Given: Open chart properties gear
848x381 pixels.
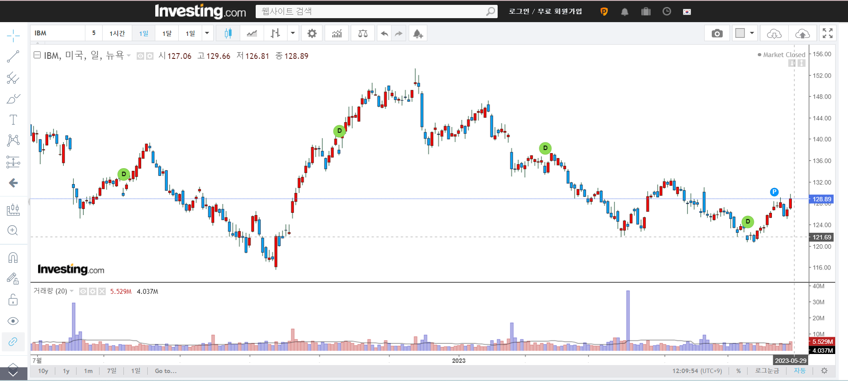Looking at the screenshot, I should pyautogui.click(x=312, y=33).
